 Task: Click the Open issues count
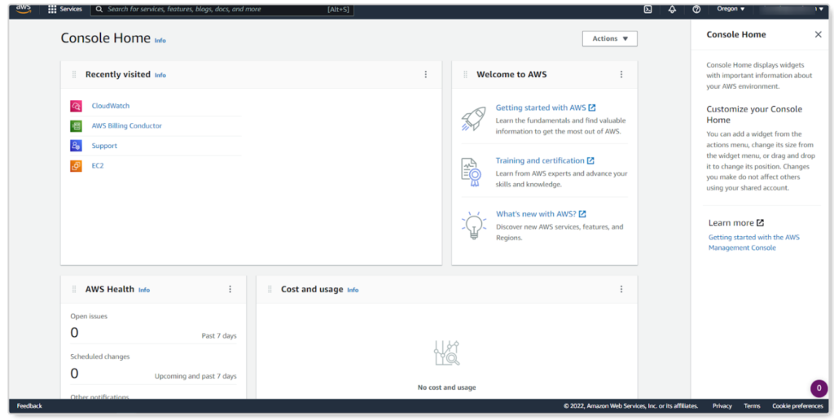pos(74,333)
